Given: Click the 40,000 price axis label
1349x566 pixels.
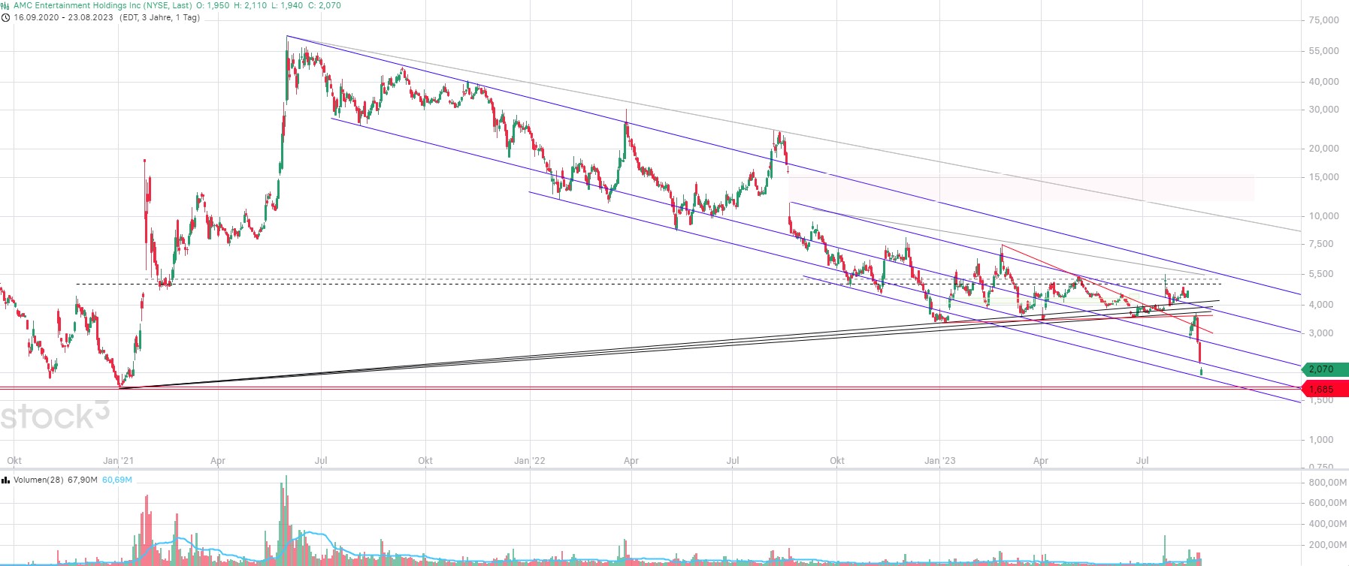Looking at the screenshot, I should tap(1323, 82).
